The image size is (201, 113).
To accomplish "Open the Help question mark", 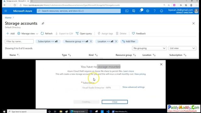I will point(155,11).
